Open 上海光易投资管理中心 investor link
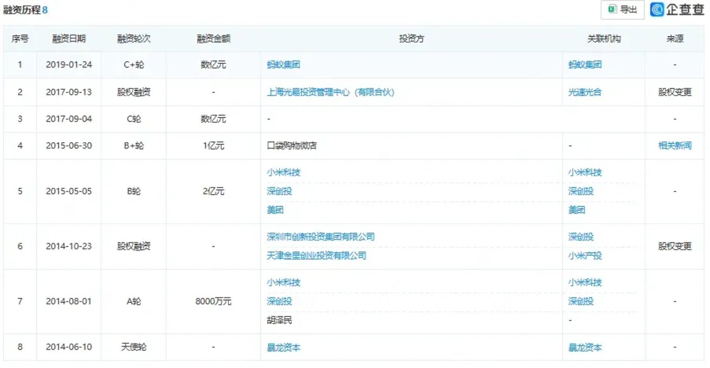 tap(330, 92)
